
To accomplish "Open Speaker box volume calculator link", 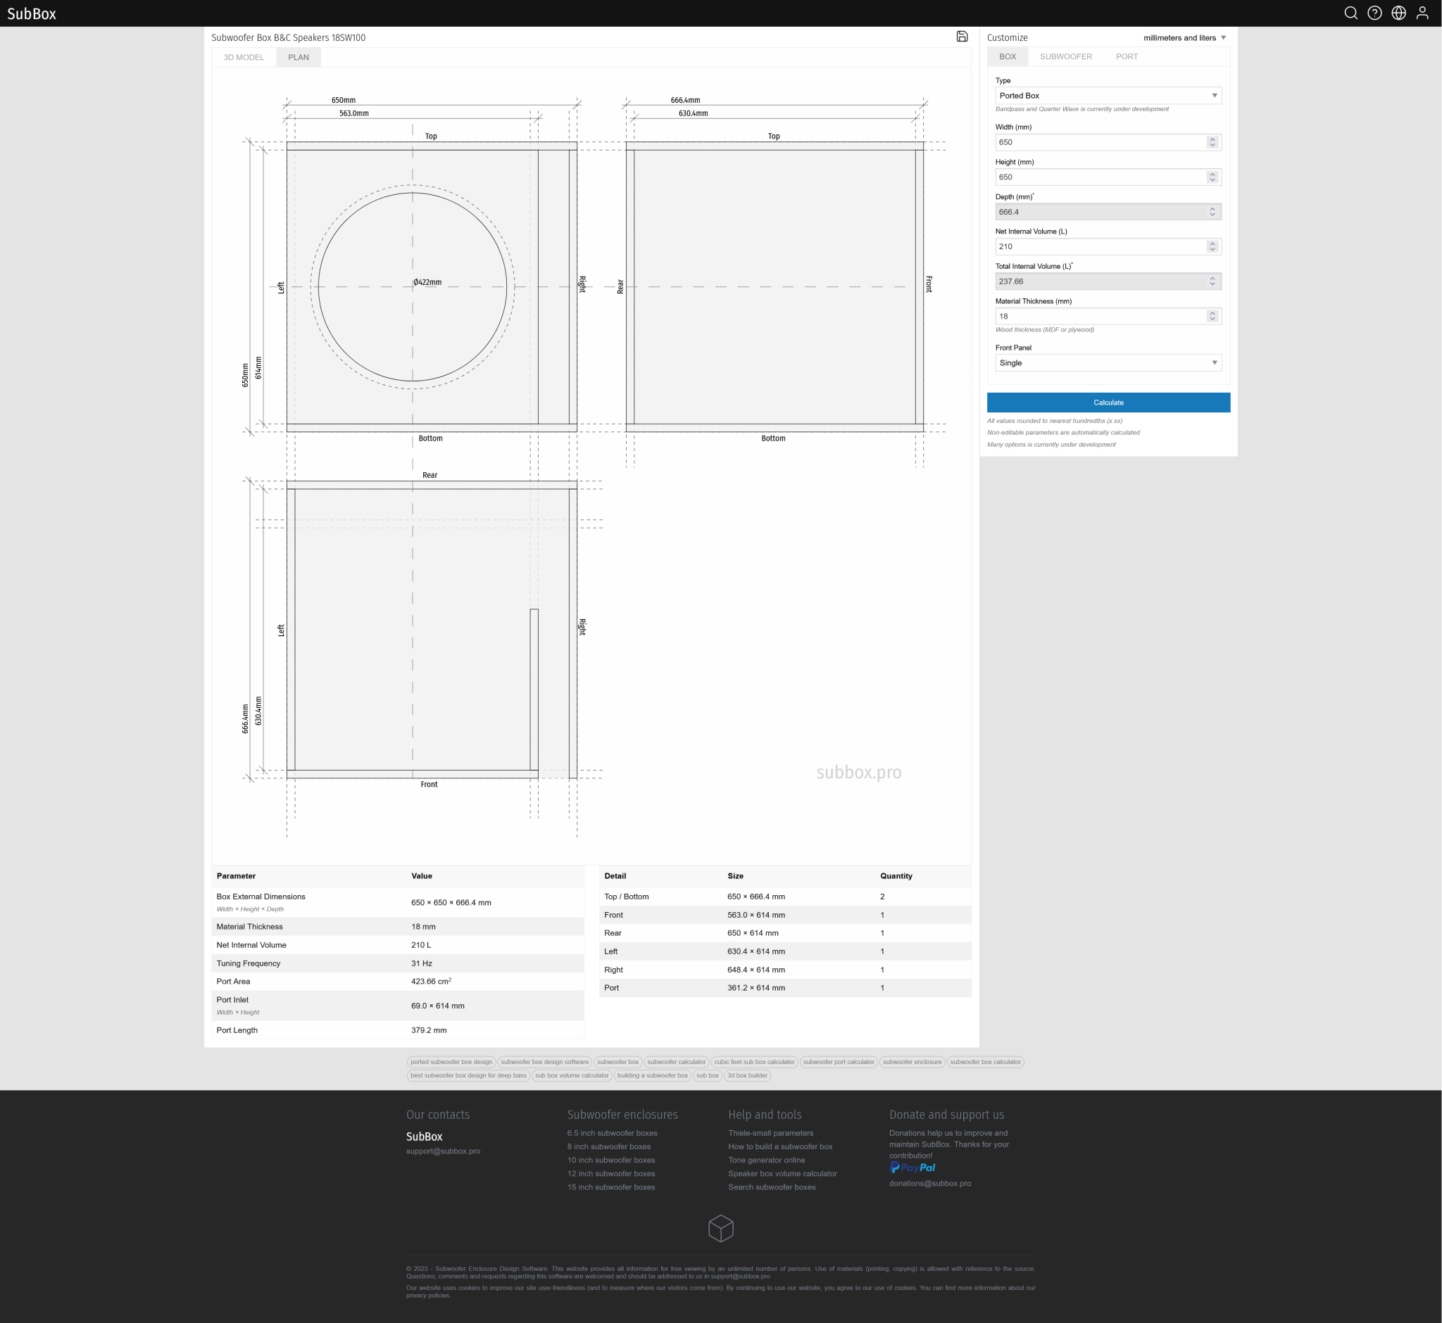I will pos(782,1174).
